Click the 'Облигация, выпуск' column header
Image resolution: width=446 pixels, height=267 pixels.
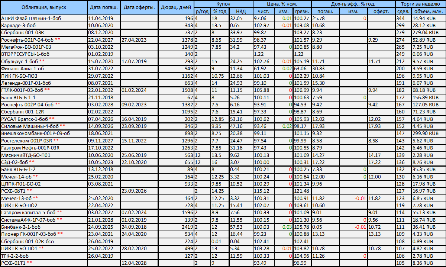(x=44, y=7)
